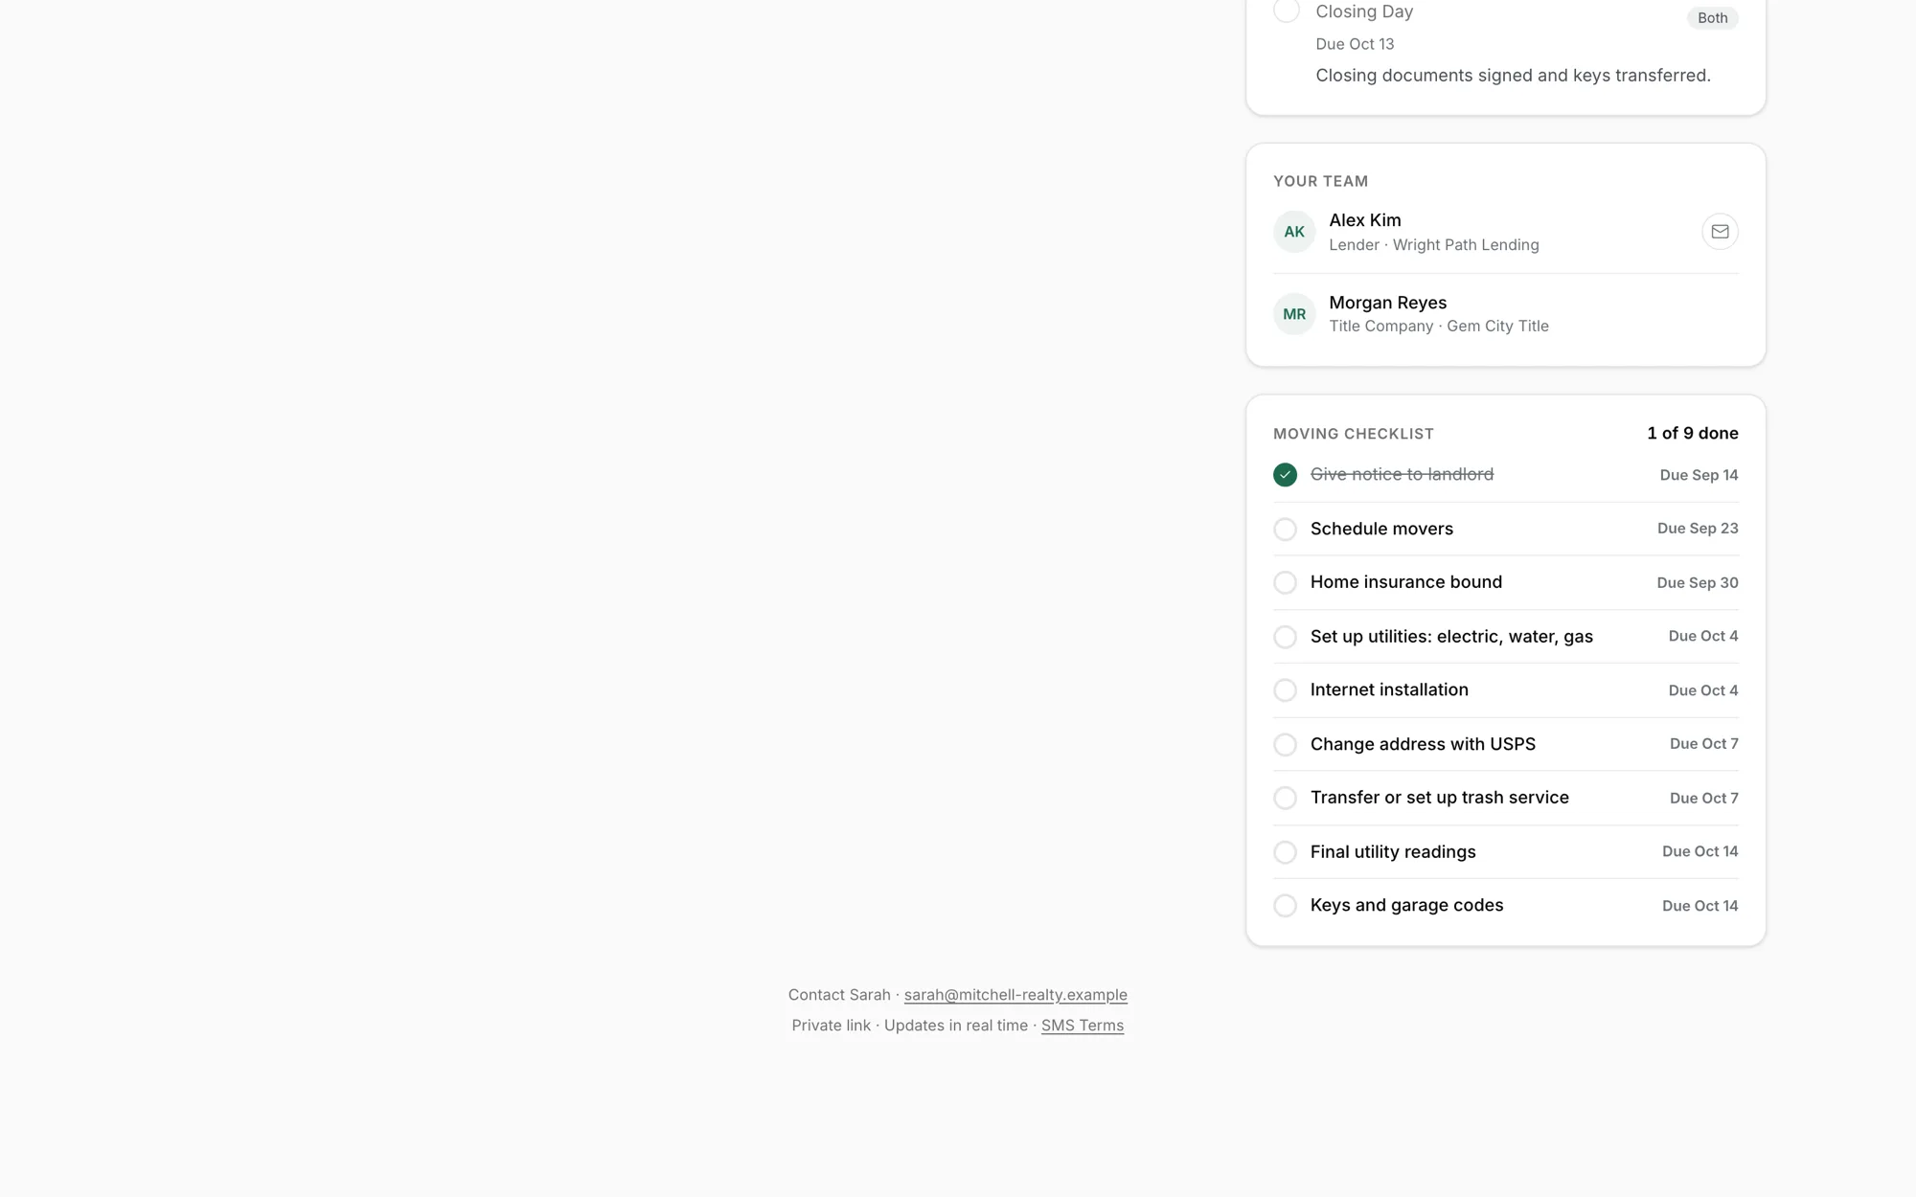Open sarah@mitchell-realty.example email link

click(1015, 995)
